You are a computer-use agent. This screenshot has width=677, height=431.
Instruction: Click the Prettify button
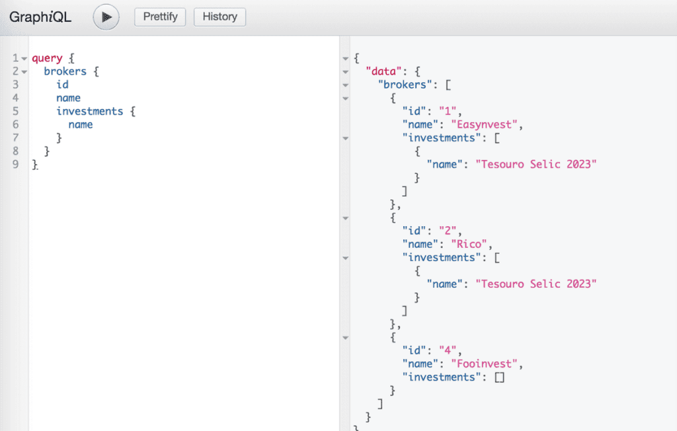tap(160, 17)
